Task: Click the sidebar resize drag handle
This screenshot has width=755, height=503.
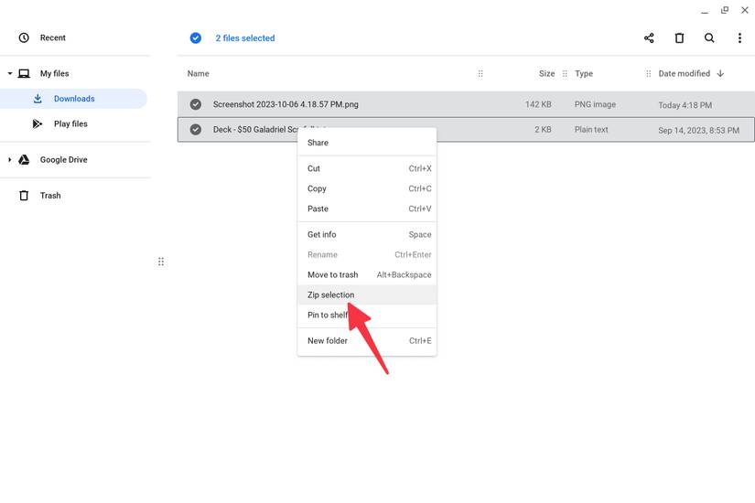Action: (x=161, y=262)
